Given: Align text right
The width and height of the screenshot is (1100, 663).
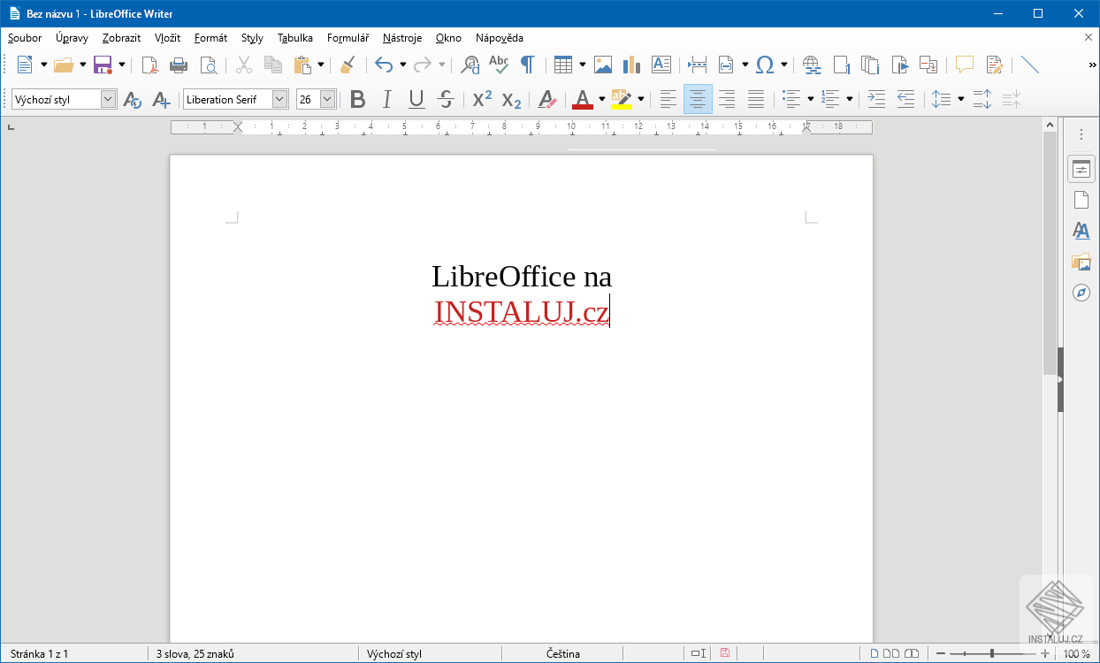Looking at the screenshot, I should (727, 99).
